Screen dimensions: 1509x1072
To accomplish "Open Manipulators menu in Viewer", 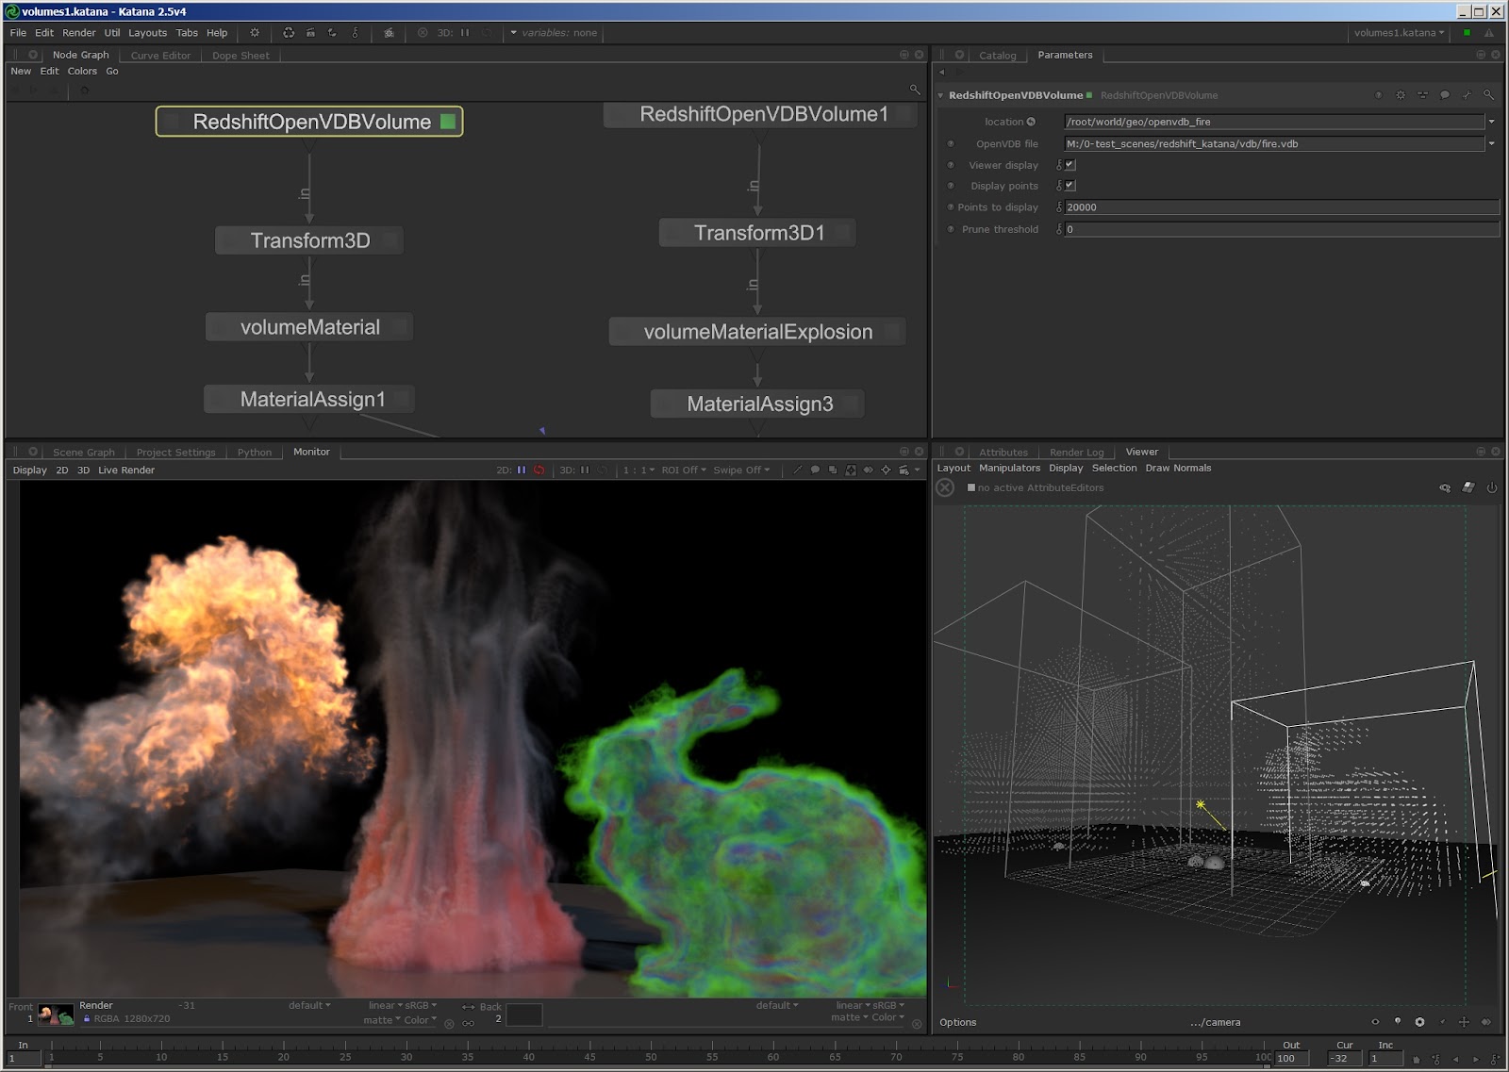I will (x=1009, y=468).
